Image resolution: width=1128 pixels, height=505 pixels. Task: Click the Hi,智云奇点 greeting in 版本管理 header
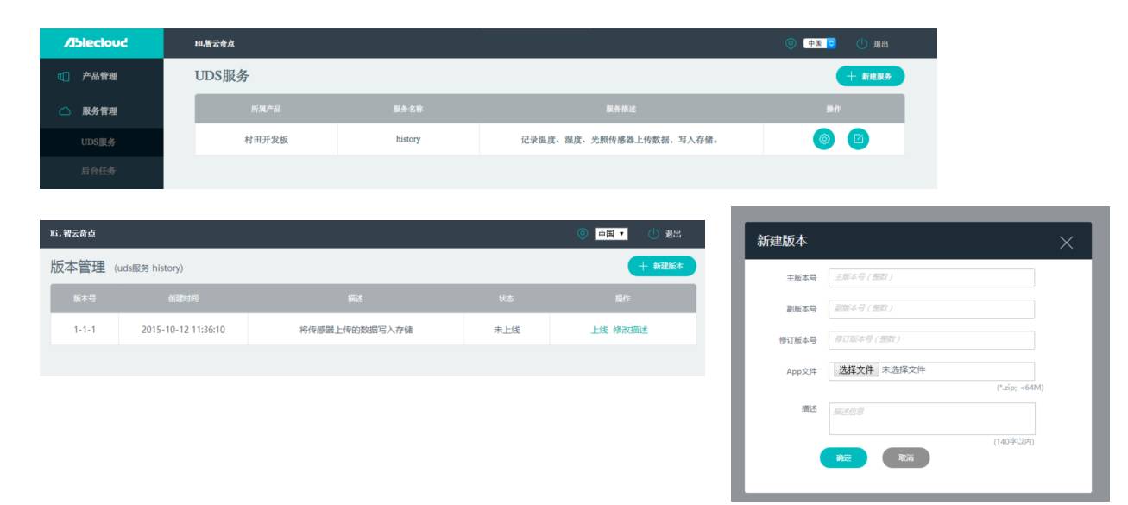(72, 234)
